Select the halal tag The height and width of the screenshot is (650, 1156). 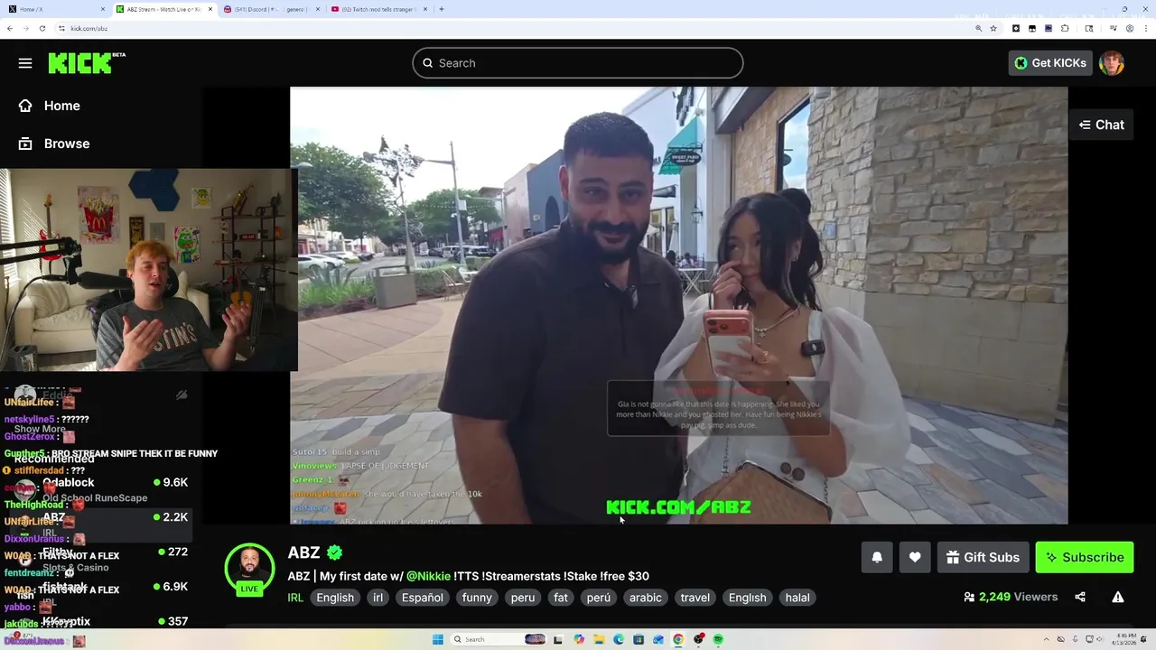tap(797, 598)
